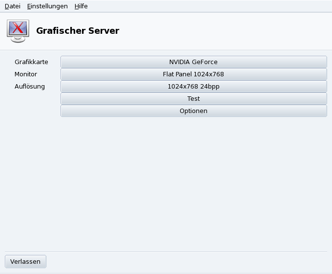Click the white header banner right of the title
Viewport: 332px width, 274px height.
pos(225,31)
